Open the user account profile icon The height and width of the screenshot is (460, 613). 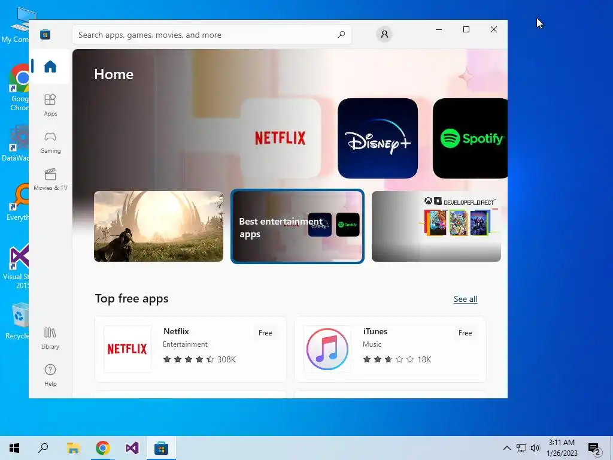point(384,34)
